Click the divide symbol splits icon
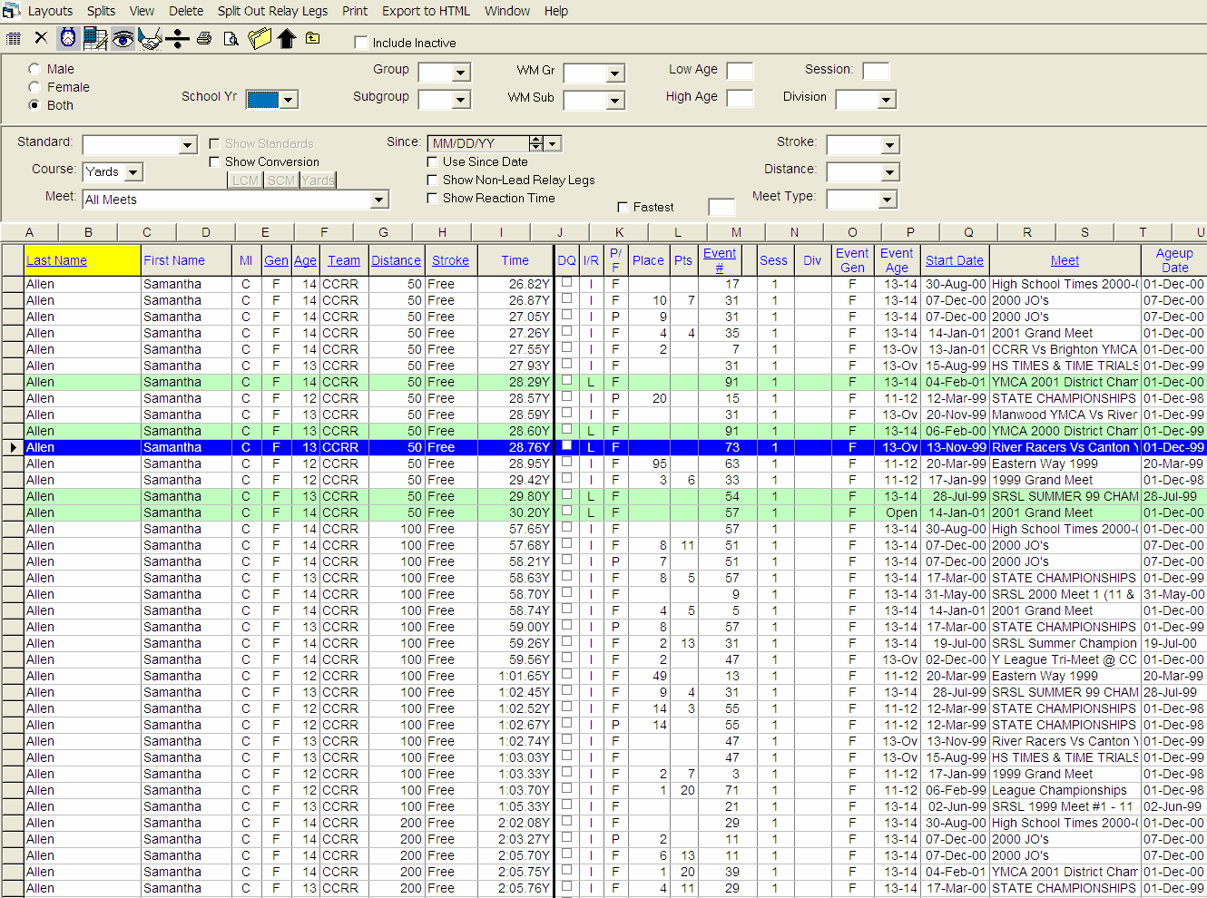This screenshot has height=898, width=1207. pos(178,38)
